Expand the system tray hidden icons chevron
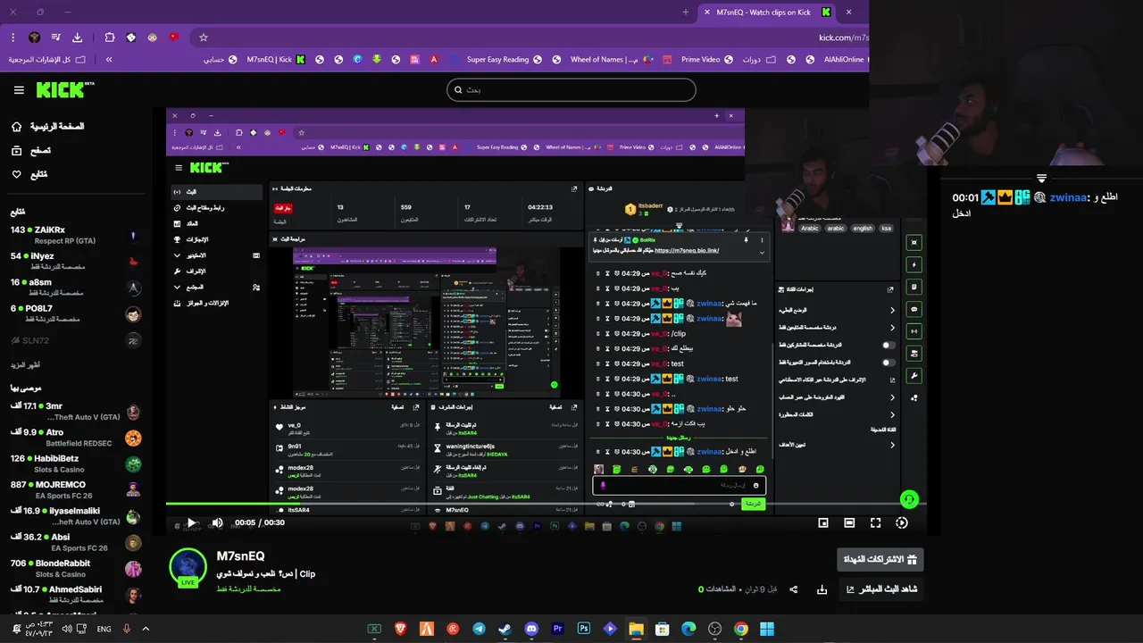Image resolution: width=1143 pixels, height=643 pixels. (146, 629)
